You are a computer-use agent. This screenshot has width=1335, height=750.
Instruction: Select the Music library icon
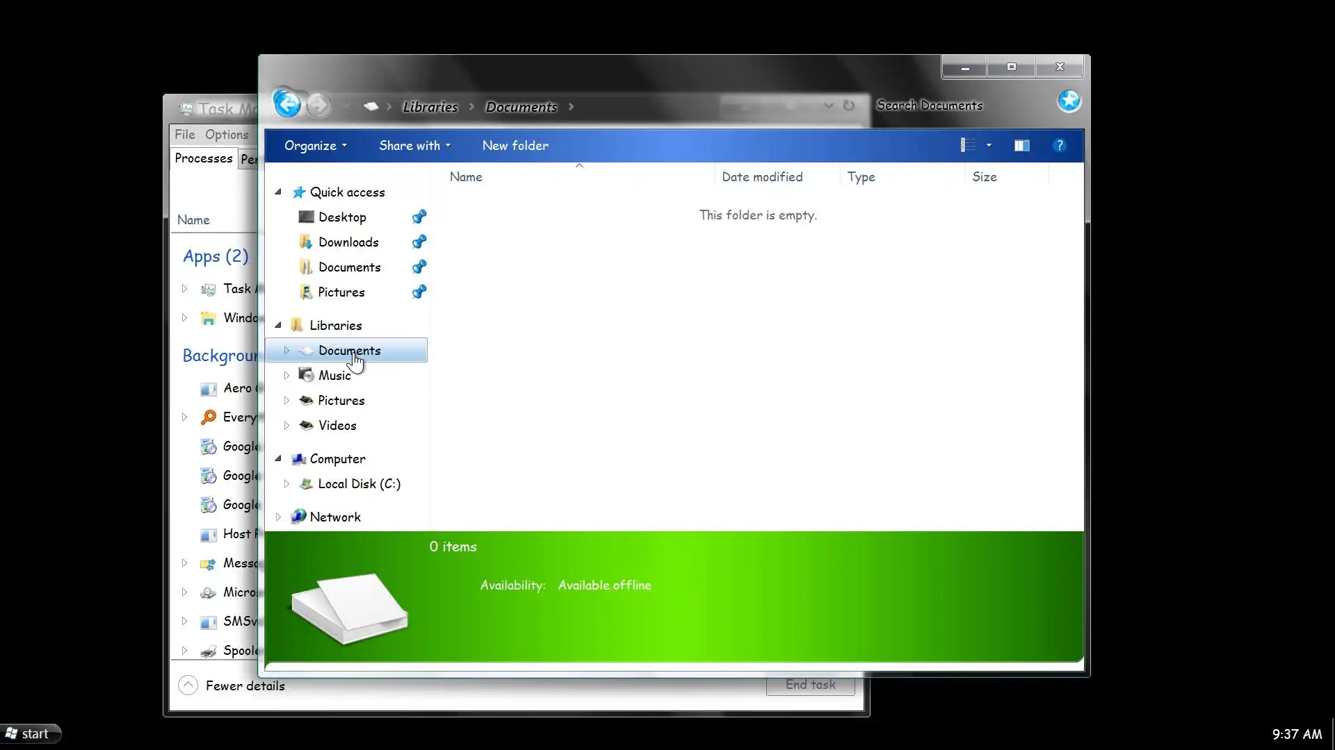tap(306, 375)
